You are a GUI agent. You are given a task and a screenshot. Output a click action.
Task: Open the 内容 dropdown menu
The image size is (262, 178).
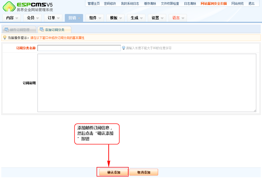tap(12, 18)
